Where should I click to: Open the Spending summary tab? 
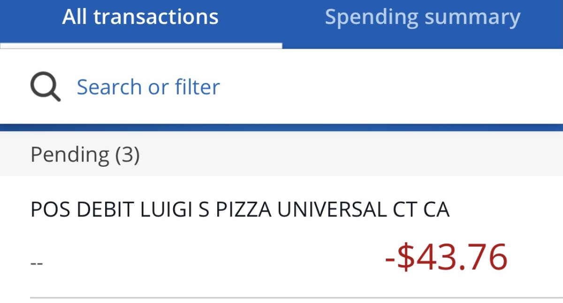point(422,18)
